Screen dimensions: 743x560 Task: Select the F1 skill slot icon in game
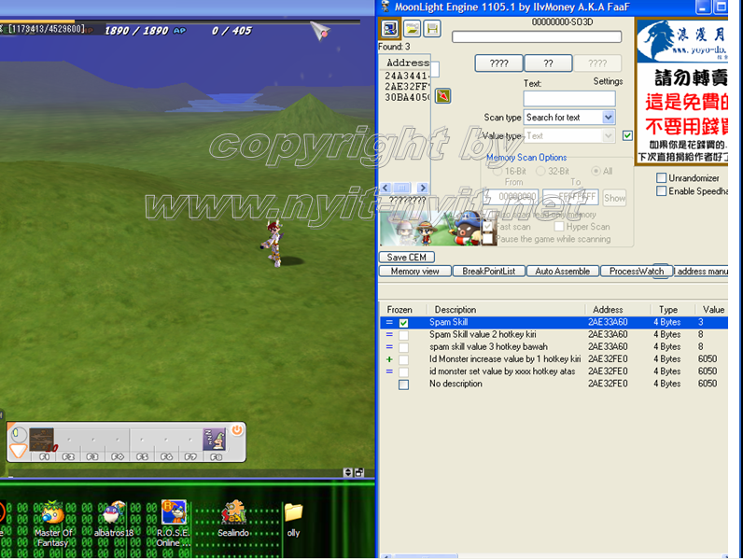(42, 440)
